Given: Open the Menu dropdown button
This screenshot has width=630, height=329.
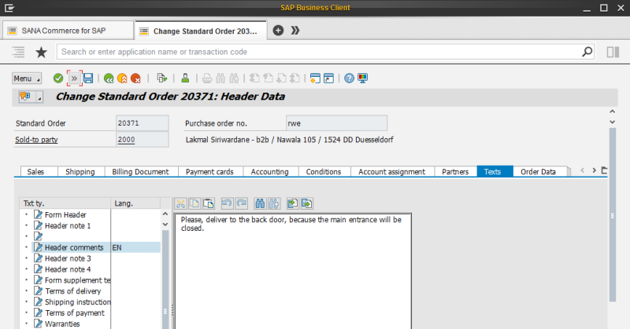Looking at the screenshot, I should point(26,79).
